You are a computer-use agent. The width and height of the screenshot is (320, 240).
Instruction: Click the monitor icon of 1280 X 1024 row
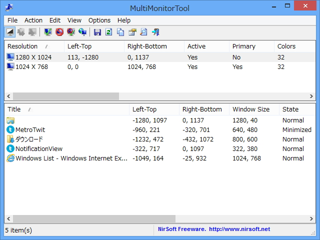pyautogui.click(x=10, y=57)
